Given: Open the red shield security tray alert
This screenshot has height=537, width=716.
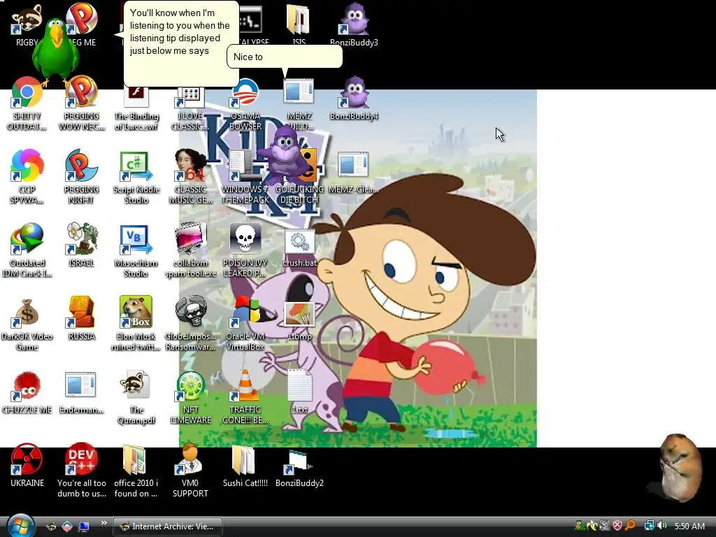Looking at the screenshot, I should [x=617, y=526].
